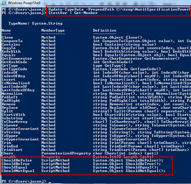191x184 pixels.
Task: Click the ShouldEqual definition text
Action: pos(125,168)
